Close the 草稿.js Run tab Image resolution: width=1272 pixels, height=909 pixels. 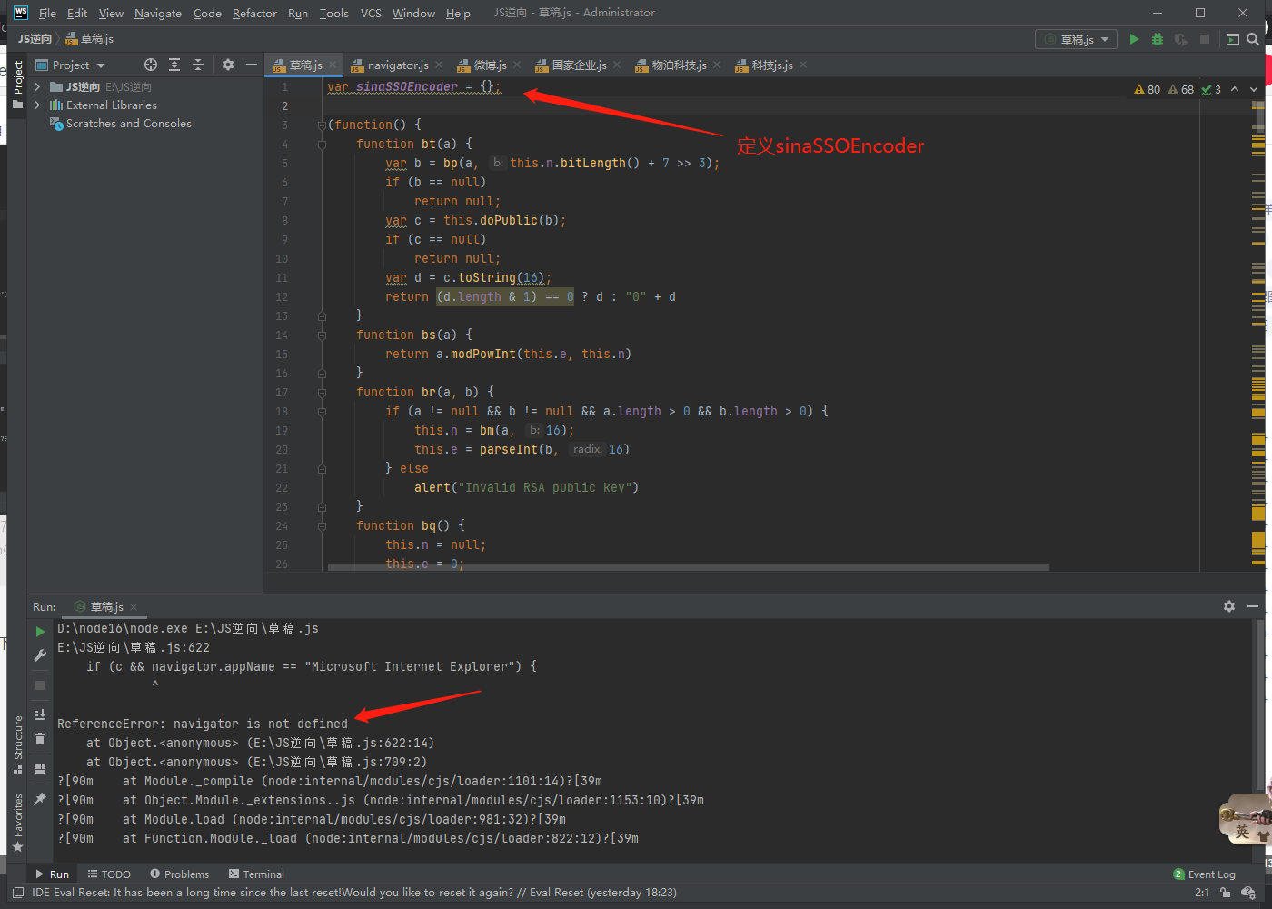[x=134, y=606]
